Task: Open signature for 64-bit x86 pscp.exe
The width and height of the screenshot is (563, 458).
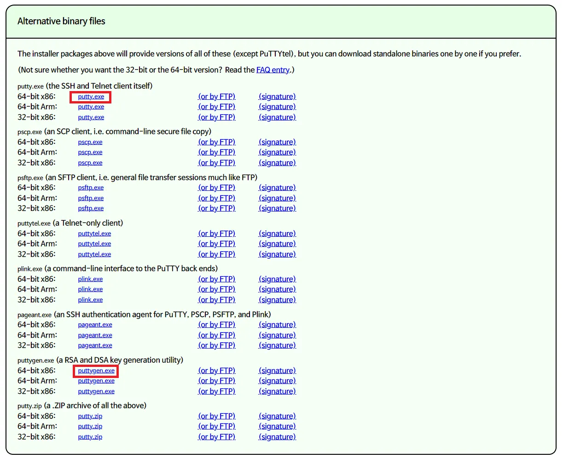Action: click(278, 142)
